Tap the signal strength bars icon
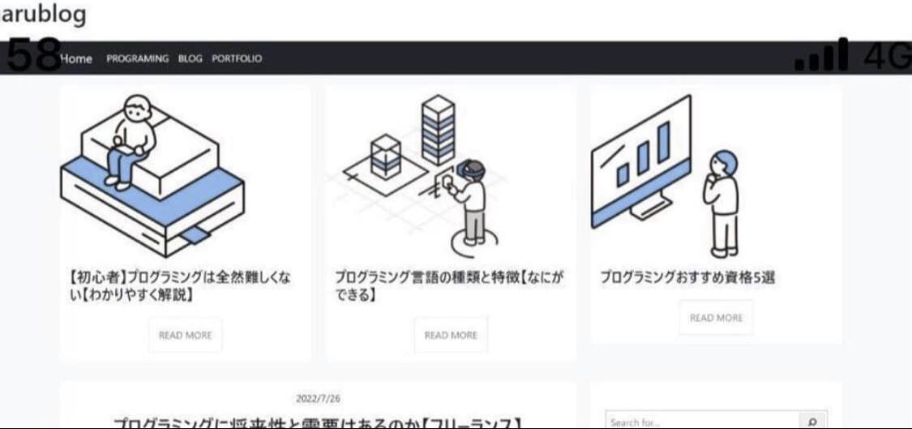 [x=821, y=54]
